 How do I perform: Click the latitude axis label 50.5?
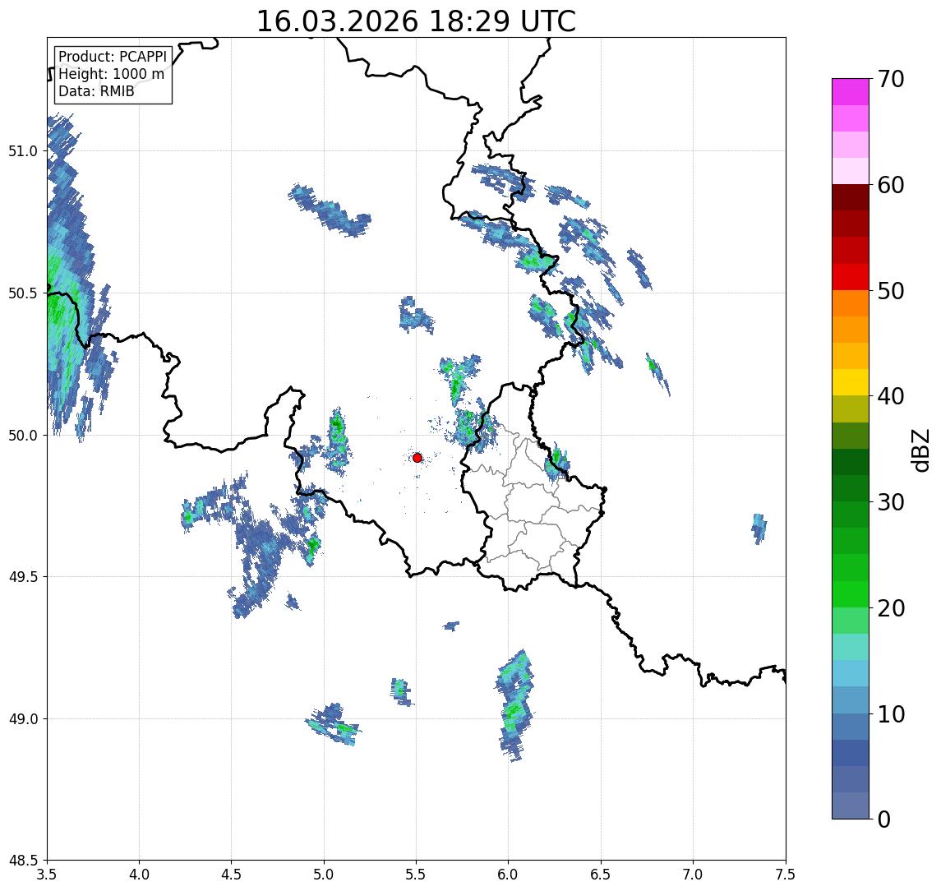click(x=23, y=293)
